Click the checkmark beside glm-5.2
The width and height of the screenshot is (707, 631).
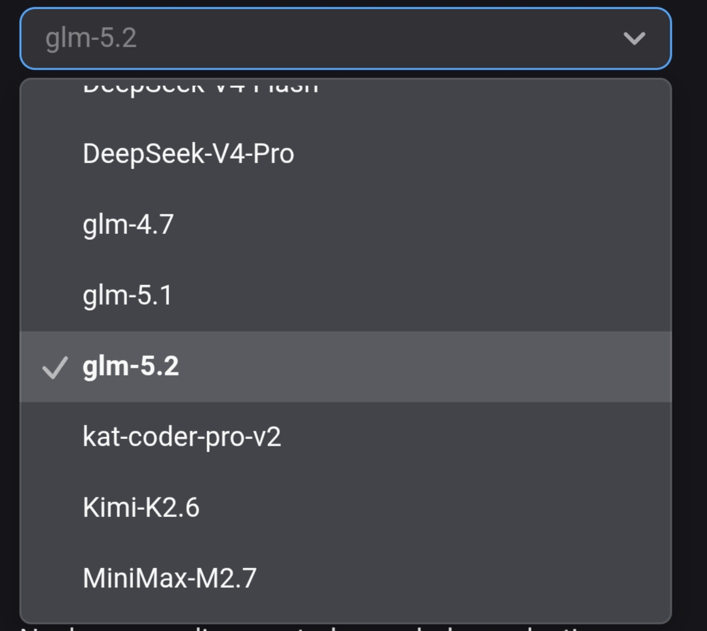point(55,368)
